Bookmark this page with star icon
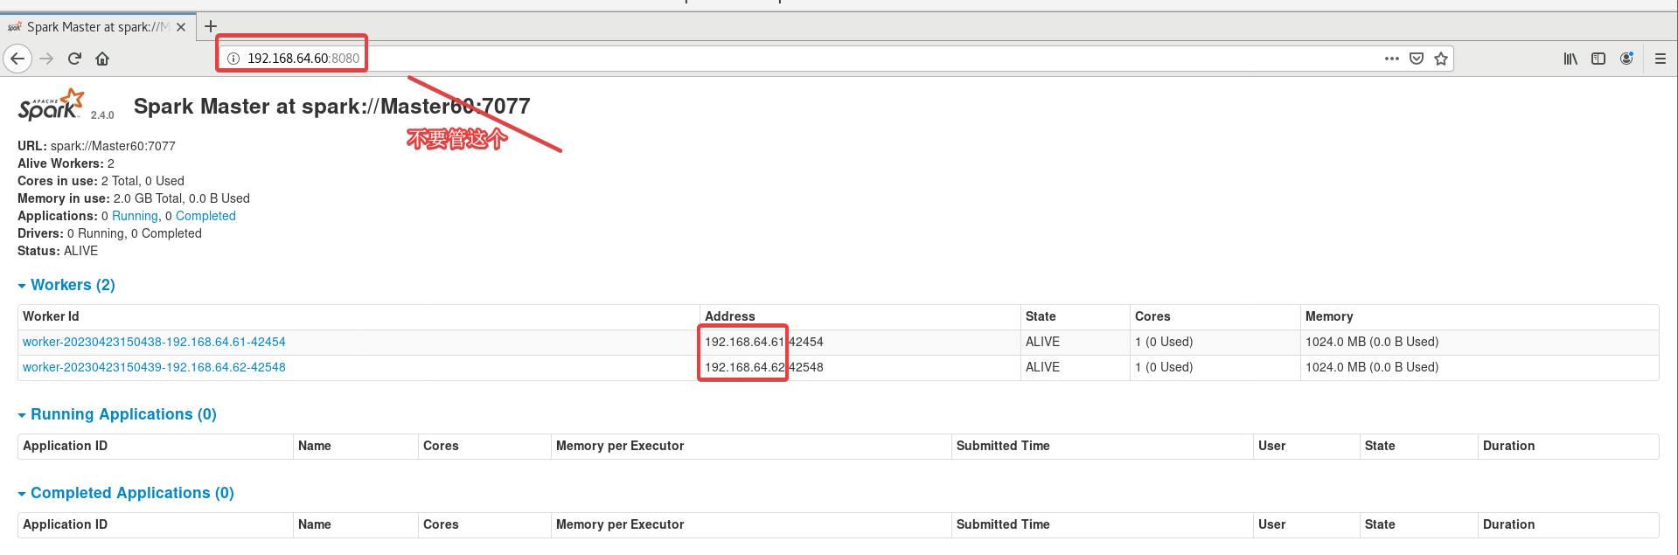 tap(1441, 59)
